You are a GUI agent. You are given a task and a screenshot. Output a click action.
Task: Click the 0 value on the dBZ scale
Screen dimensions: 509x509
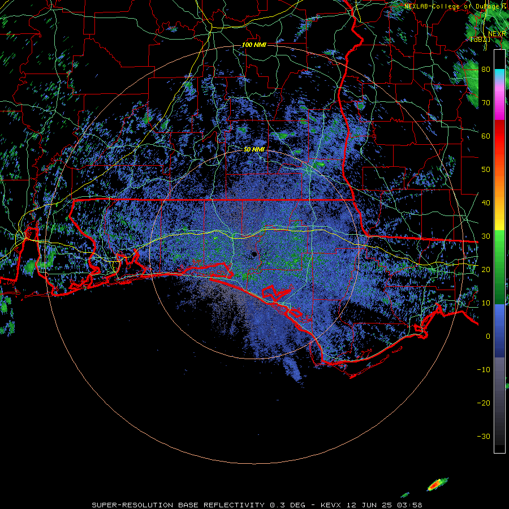pyautogui.click(x=488, y=337)
